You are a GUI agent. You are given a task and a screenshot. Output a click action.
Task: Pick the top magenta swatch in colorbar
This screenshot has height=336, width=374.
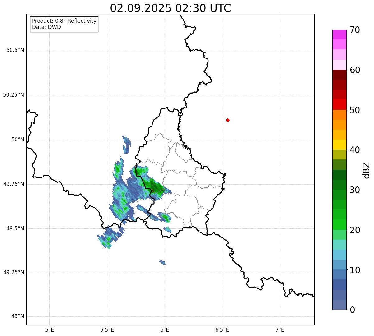[339, 35]
